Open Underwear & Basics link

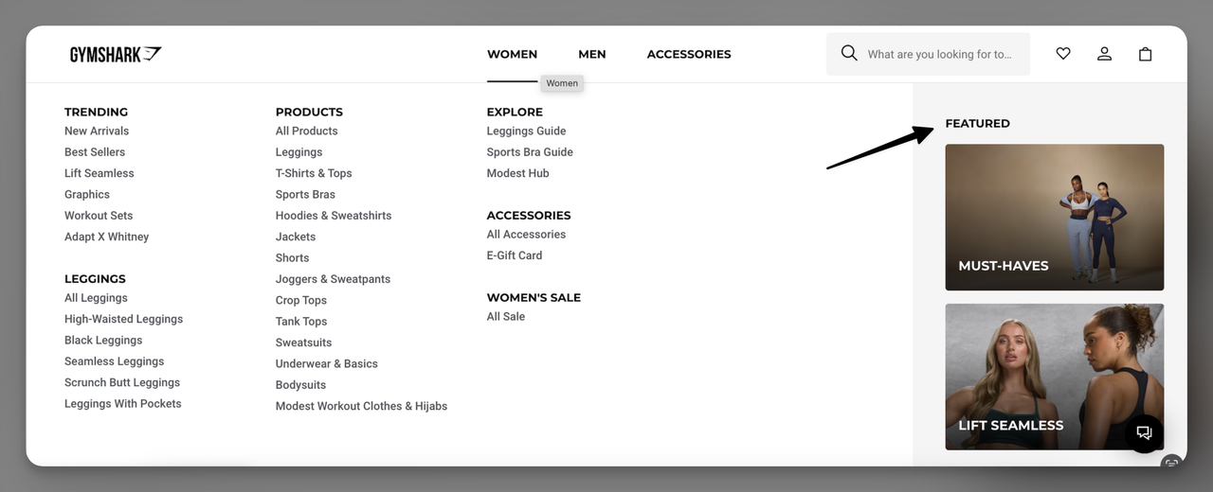coord(327,363)
